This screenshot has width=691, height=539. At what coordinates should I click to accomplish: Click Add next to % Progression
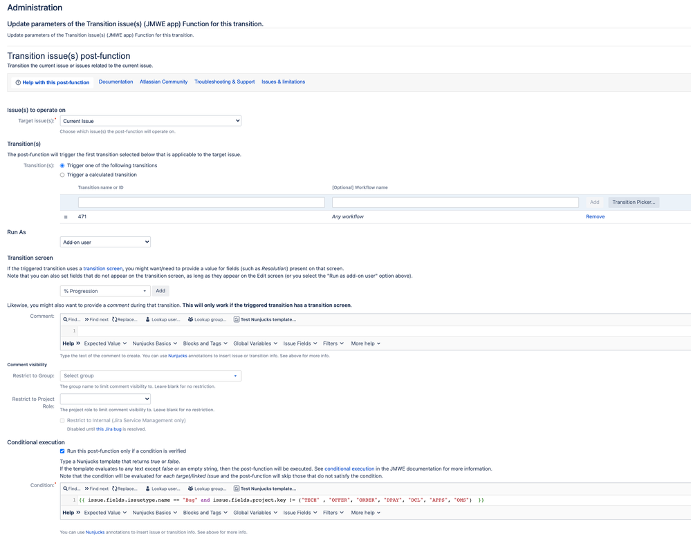point(161,291)
